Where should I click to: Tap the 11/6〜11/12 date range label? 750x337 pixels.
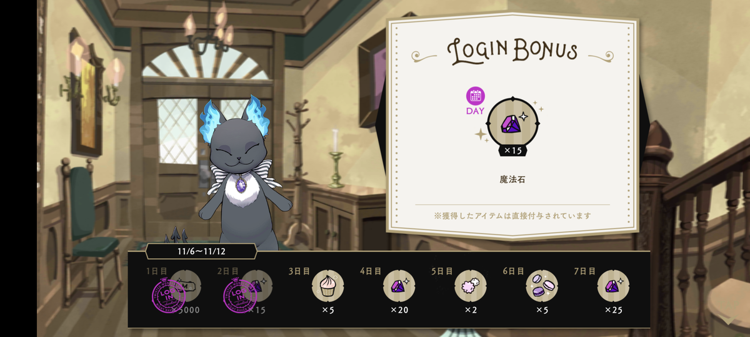tap(201, 252)
